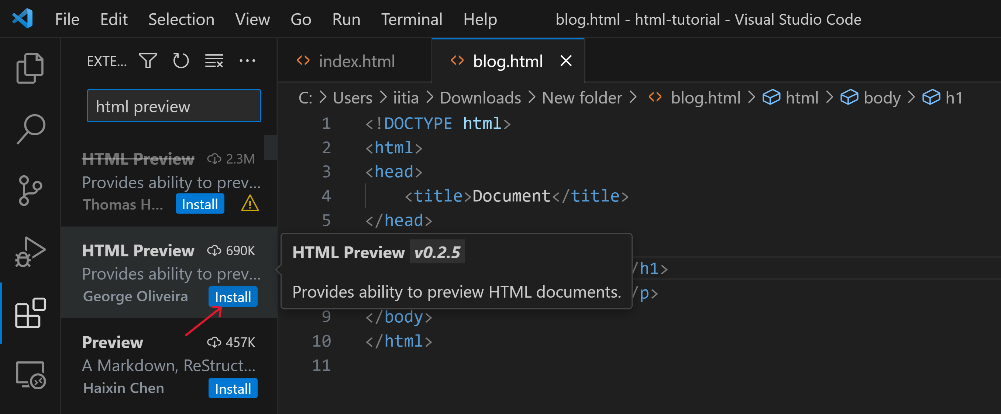Click the html symbol icon in breadcrumbs
Image resolution: width=1001 pixels, height=414 pixels.
tap(771, 97)
